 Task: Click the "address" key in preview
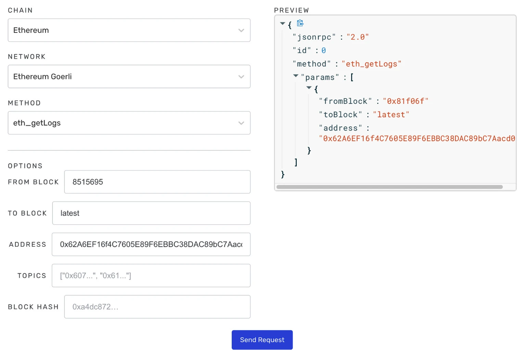(341, 128)
